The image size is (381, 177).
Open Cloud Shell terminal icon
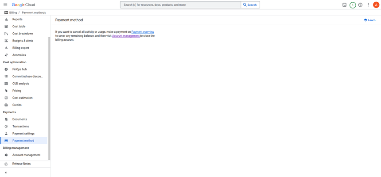pos(344,5)
